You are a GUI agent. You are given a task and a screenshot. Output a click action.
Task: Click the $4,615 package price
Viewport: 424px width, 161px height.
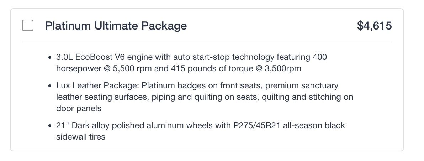coord(374,26)
